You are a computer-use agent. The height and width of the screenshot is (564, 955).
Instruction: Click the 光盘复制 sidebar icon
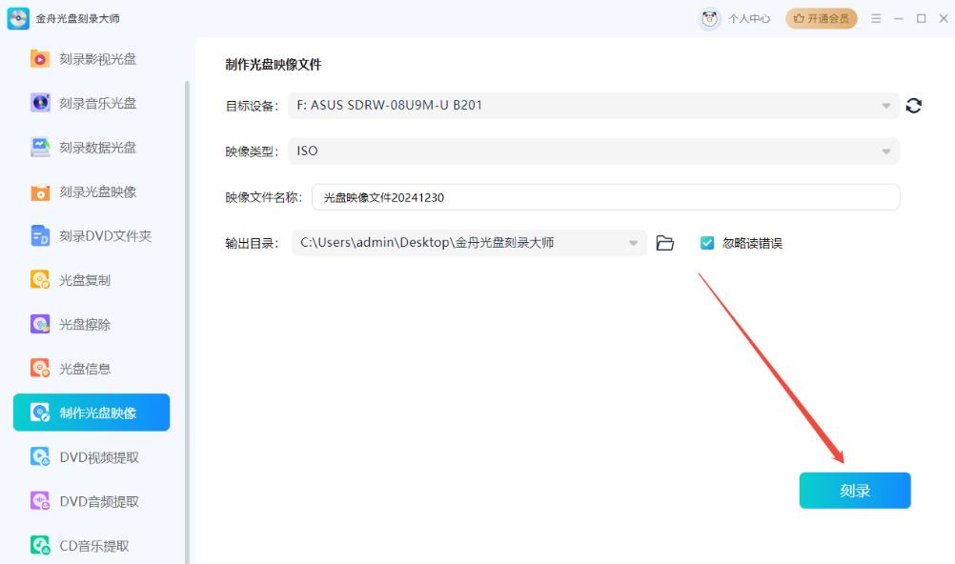40,280
